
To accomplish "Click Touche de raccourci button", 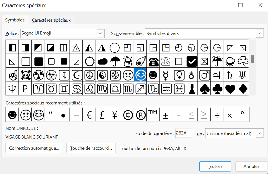I will [91, 148].
